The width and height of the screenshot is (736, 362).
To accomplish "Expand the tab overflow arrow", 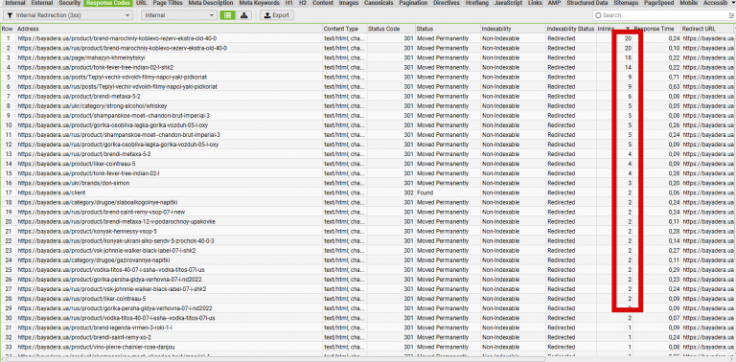I will pyautogui.click(x=734, y=3).
